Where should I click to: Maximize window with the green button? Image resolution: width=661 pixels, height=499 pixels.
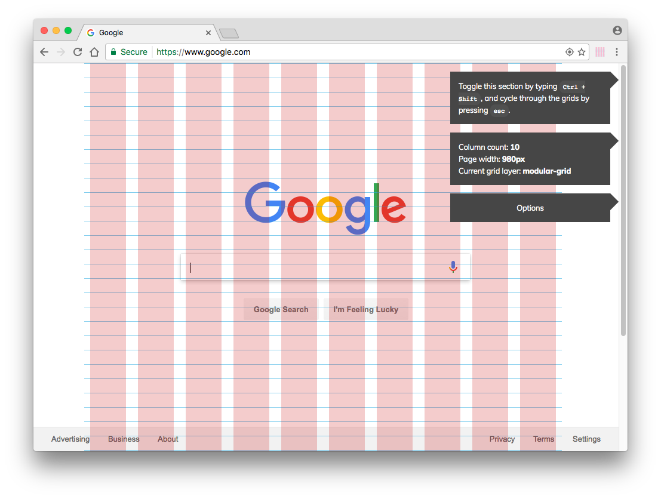pos(68,30)
